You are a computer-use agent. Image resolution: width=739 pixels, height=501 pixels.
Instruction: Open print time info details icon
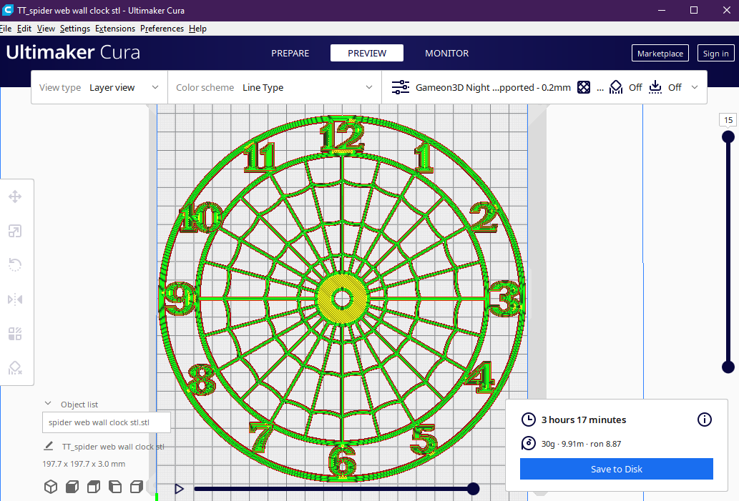[x=705, y=420]
